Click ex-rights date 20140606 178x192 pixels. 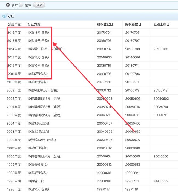(133, 57)
